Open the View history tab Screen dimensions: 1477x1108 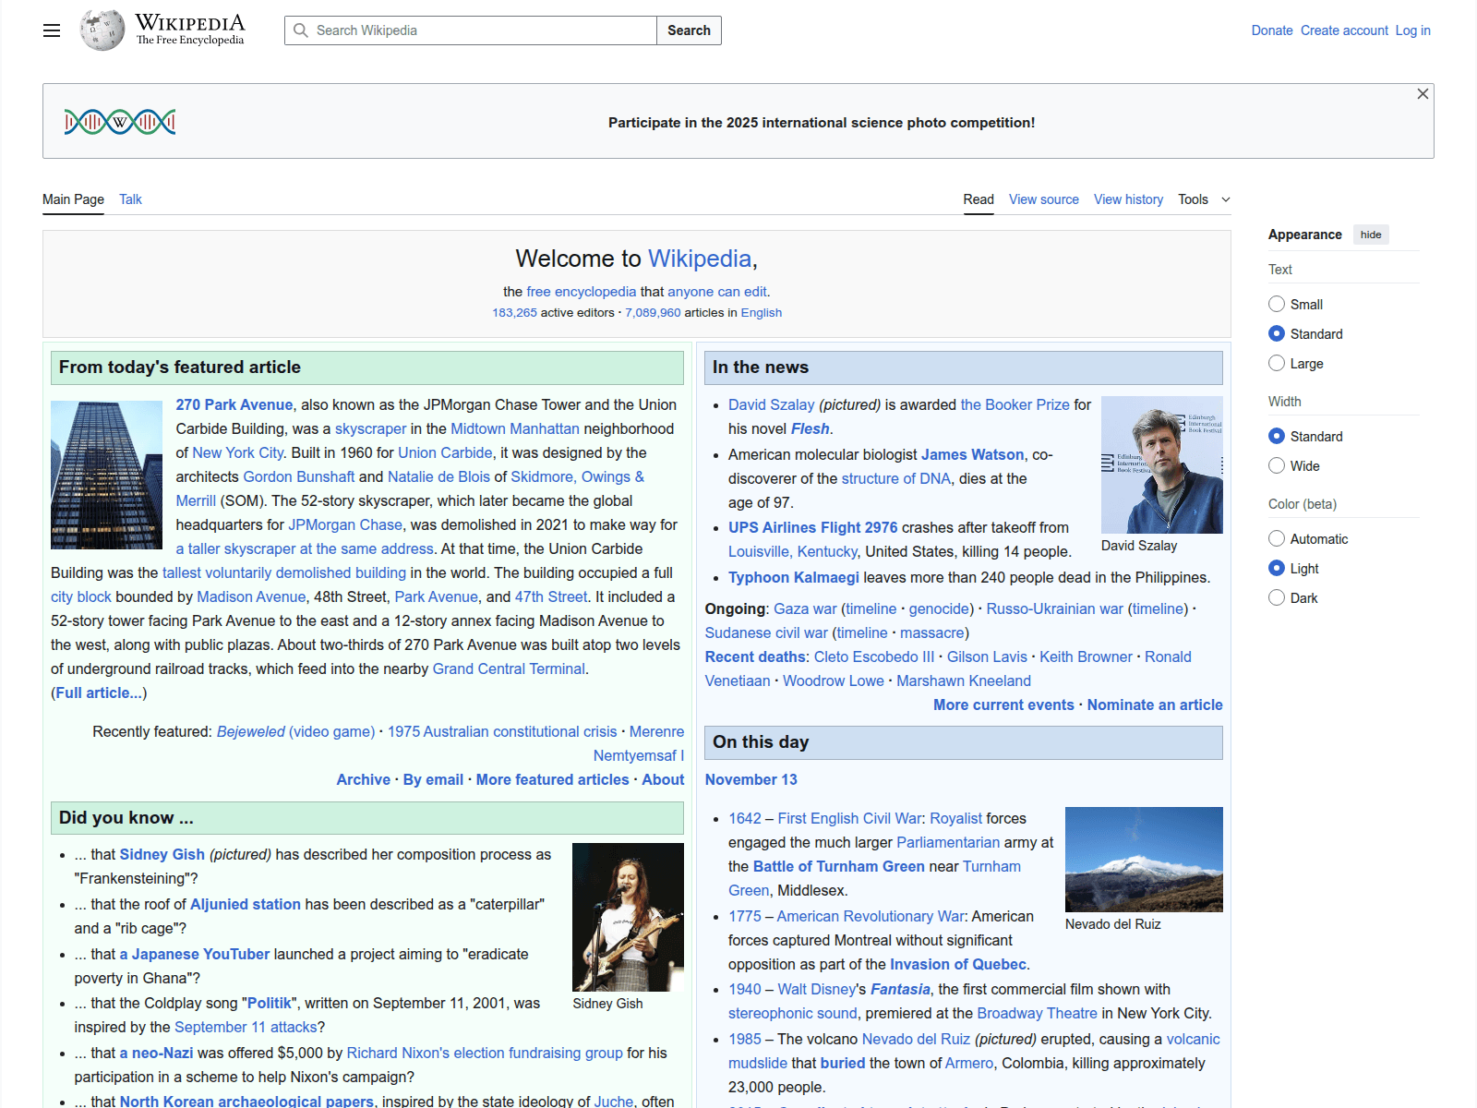click(x=1128, y=199)
